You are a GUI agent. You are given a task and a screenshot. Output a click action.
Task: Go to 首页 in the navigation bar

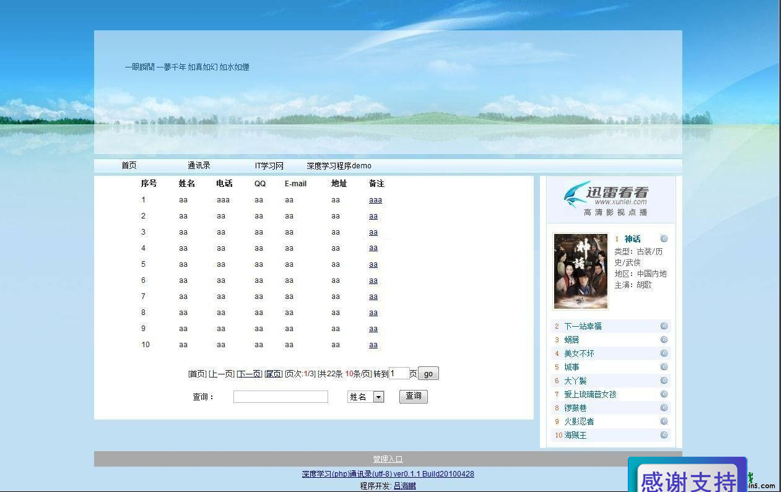click(129, 166)
